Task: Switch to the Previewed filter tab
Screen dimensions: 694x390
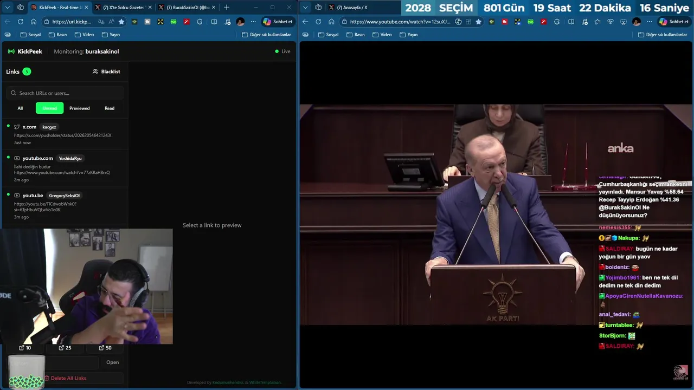Action: pyautogui.click(x=79, y=108)
